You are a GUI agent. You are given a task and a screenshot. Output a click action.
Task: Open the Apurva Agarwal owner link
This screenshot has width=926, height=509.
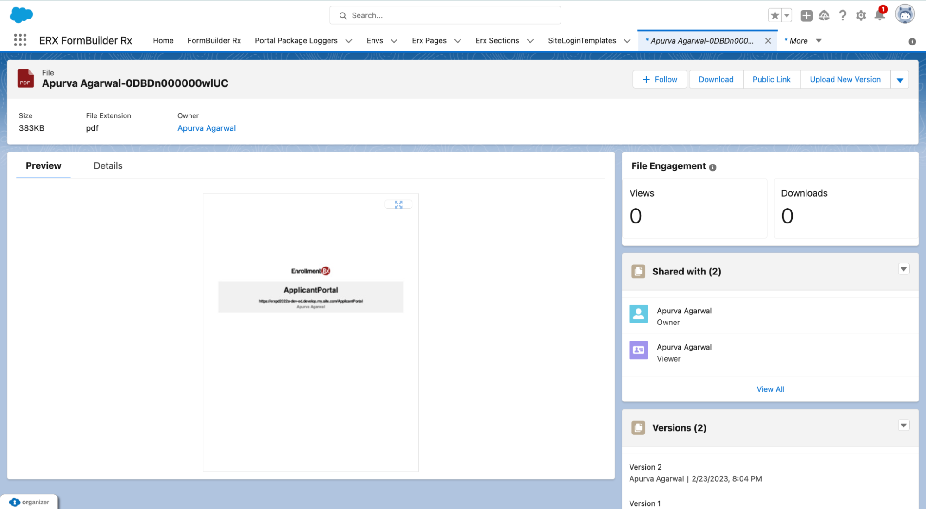(207, 128)
